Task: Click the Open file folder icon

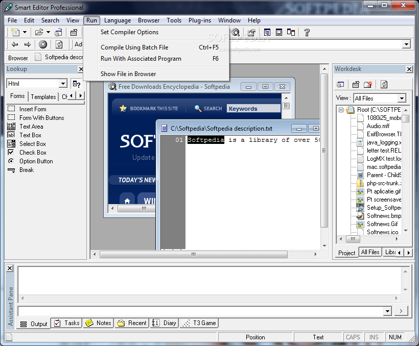Action: pyautogui.click(x=39, y=32)
